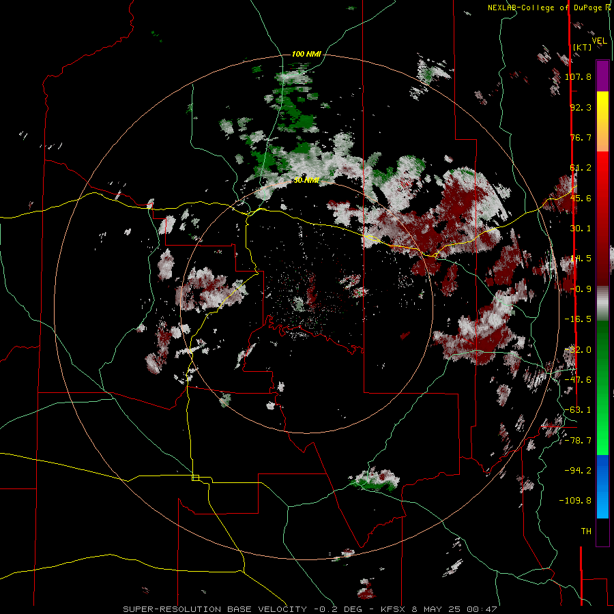Select the 92.3 legend value
614x614 pixels.
click(581, 107)
